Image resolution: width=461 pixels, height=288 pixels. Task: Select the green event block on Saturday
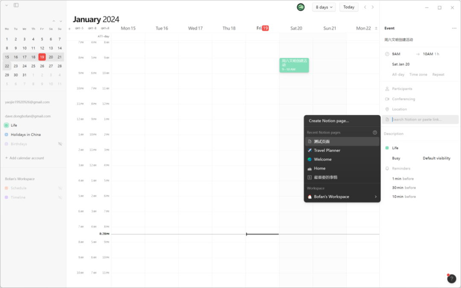point(294,65)
